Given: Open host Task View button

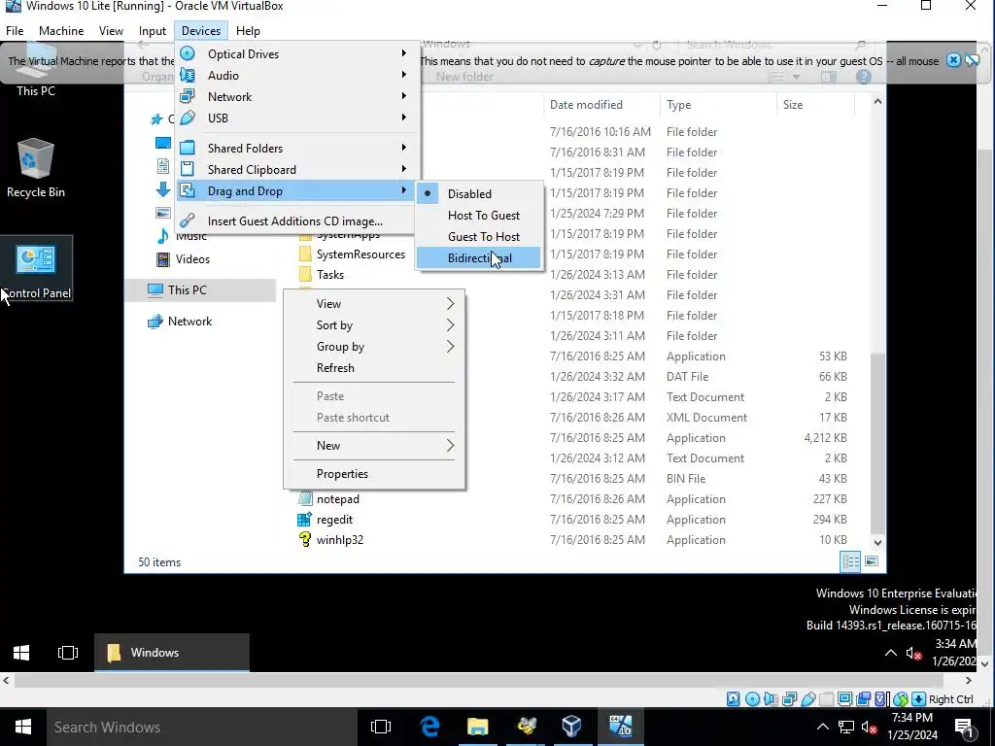Looking at the screenshot, I should point(381,727).
